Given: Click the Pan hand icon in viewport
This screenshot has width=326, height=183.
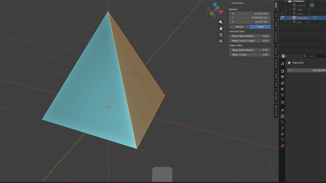Looking at the screenshot, I should click(x=221, y=28).
